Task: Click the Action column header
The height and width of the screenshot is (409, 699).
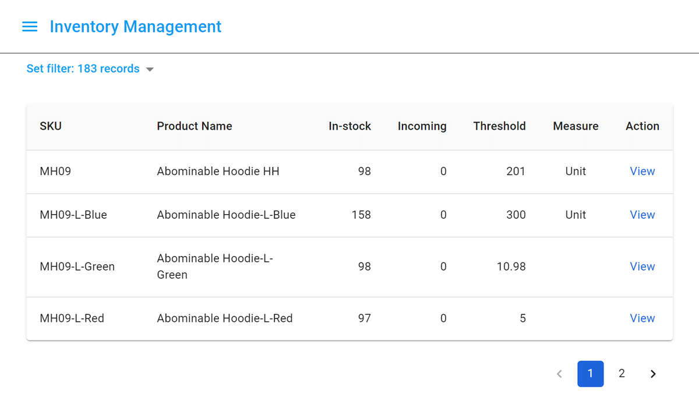Action: (642, 126)
